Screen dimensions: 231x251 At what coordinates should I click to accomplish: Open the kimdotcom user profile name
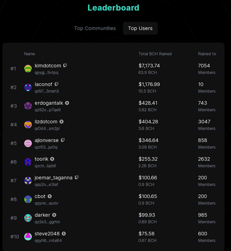coord(48,66)
